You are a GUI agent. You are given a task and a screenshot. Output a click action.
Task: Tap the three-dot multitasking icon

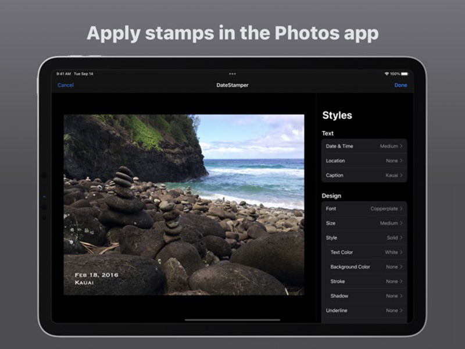click(232, 74)
